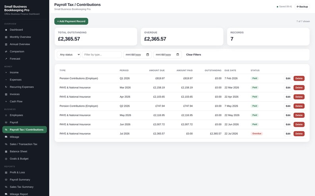Edit the Apr 2026 PAYE record
Image resolution: width=315 pixels, height=196 pixels.
pos(288,97)
